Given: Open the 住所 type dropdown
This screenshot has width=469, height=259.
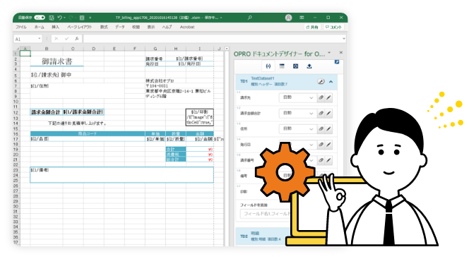Looking at the screenshot, I should (x=297, y=128).
